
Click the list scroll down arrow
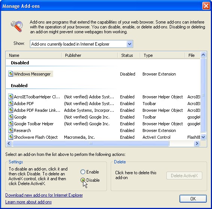(203, 137)
